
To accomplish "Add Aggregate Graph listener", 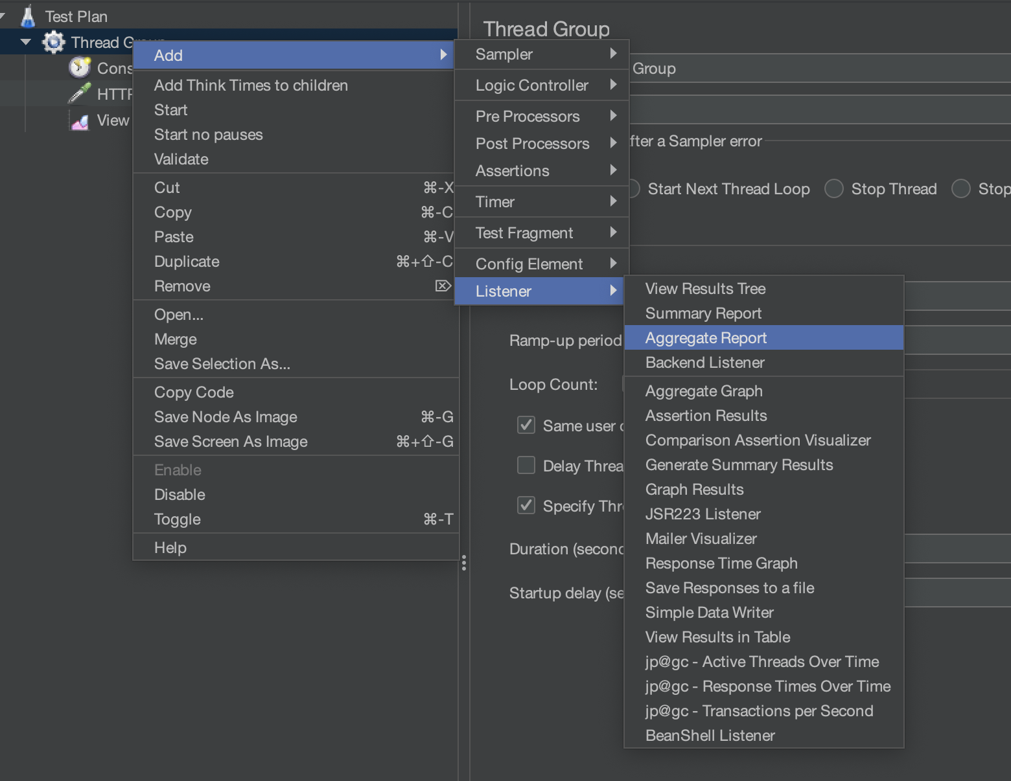I will pyautogui.click(x=764, y=391).
